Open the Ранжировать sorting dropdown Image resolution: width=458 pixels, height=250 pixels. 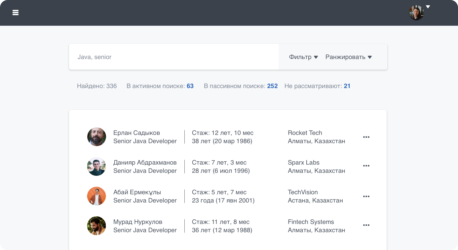349,57
